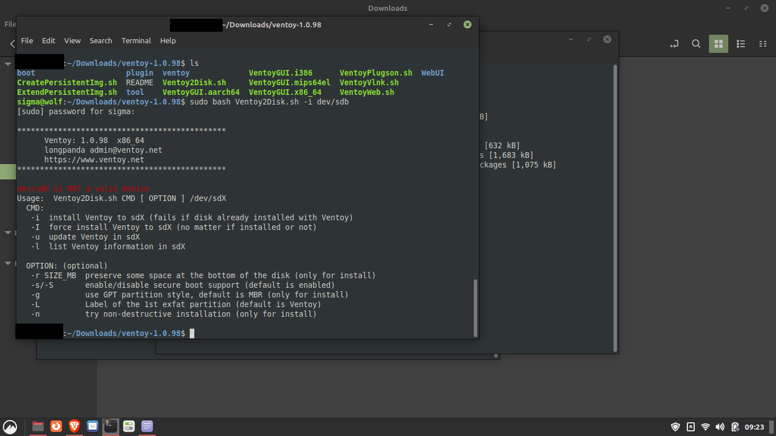Screen dimensions: 776x436
Task: Open the green toggle settings panel app
Action: [129, 426]
